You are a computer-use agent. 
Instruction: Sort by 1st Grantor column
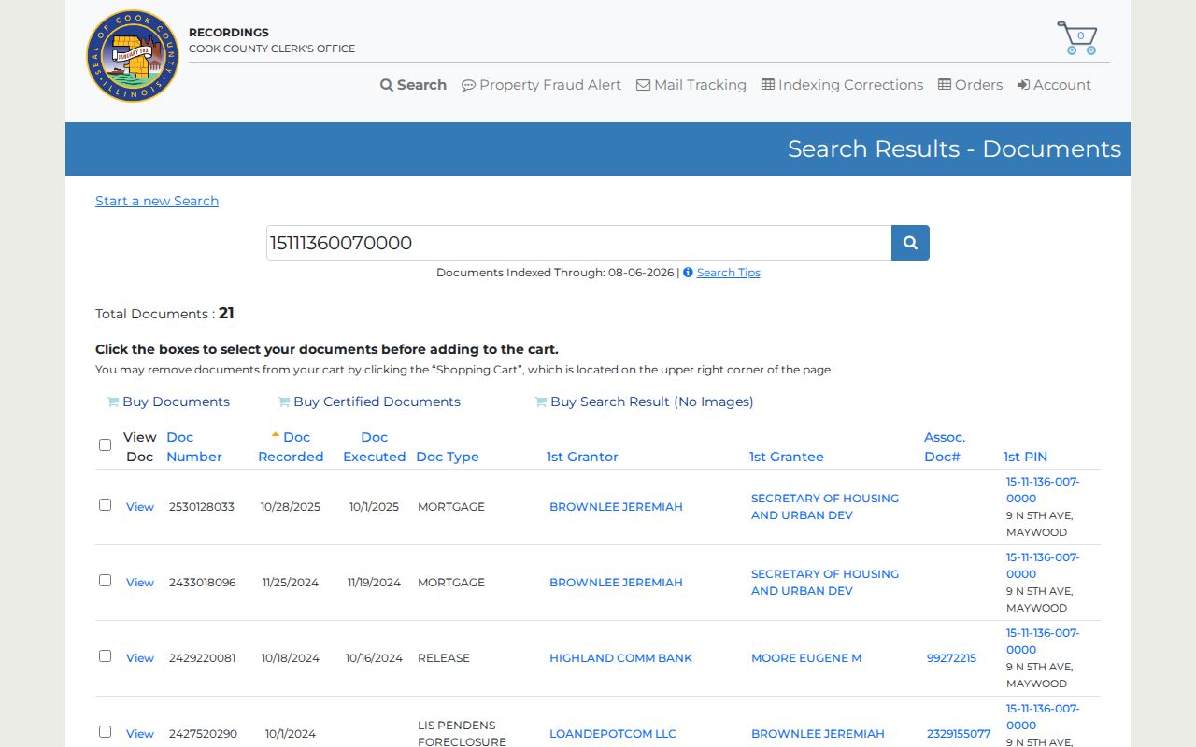tap(582, 457)
